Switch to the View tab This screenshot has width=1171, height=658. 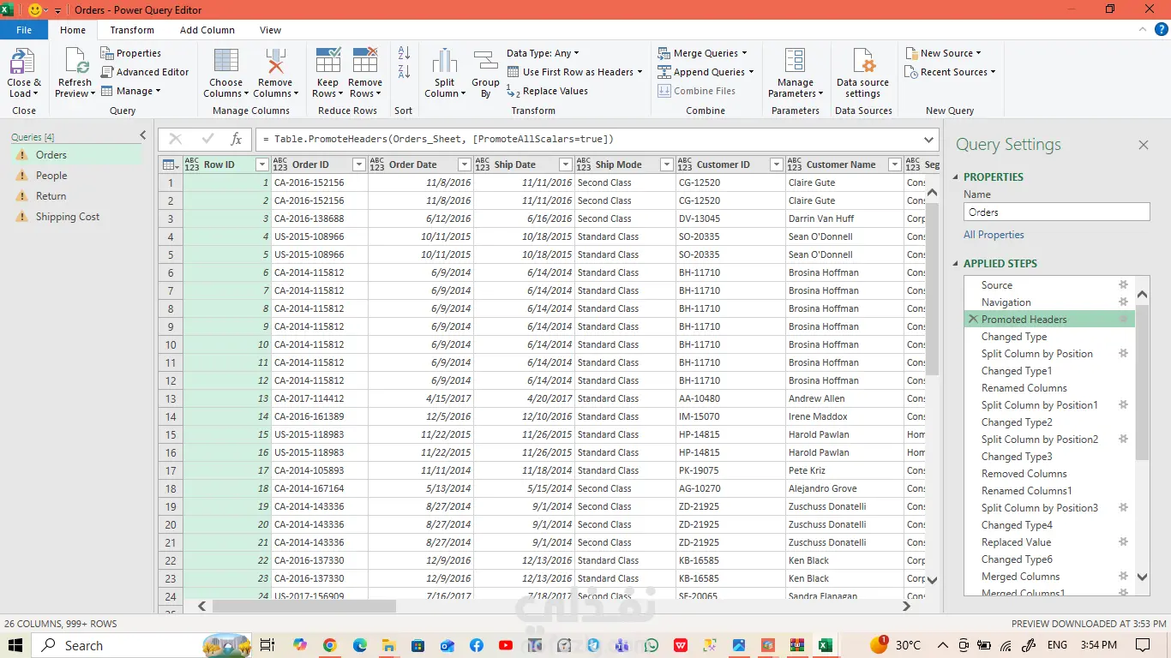point(271,30)
